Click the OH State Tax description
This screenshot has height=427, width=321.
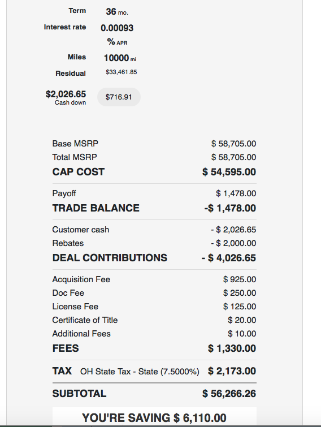coord(140,372)
